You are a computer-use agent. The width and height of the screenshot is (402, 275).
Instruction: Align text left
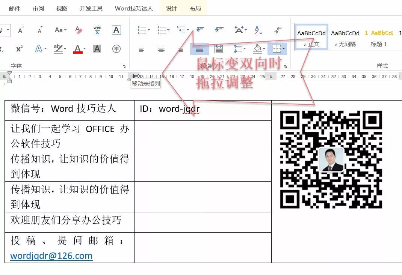tap(142, 49)
